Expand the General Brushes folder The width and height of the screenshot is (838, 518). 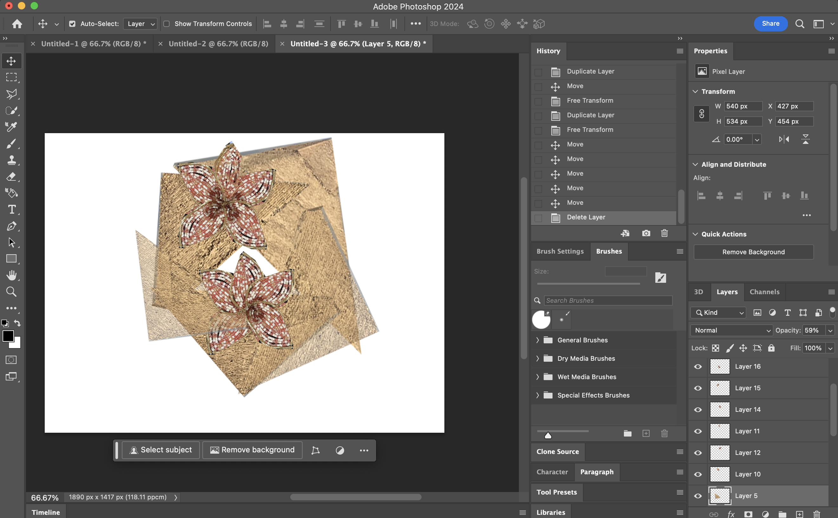[538, 340]
